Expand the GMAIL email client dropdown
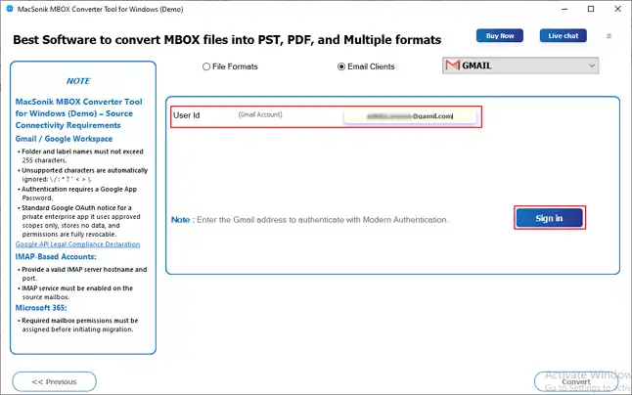 click(x=520, y=66)
